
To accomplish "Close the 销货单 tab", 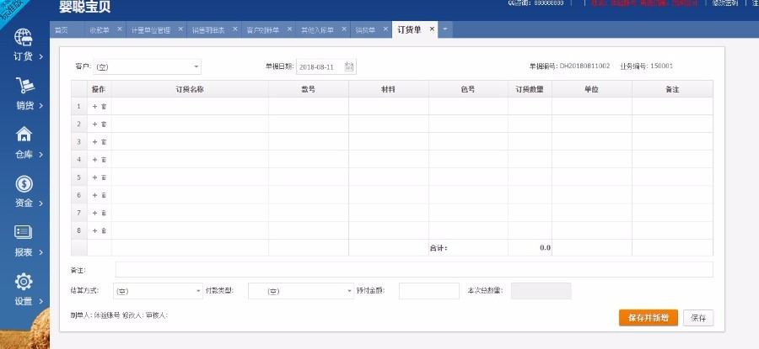I will coord(385,29).
